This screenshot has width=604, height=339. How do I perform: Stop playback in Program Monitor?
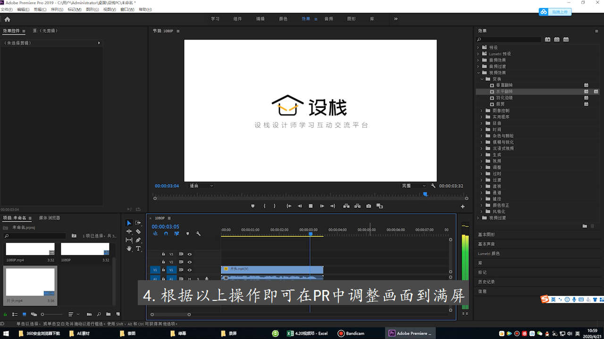[x=310, y=206]
